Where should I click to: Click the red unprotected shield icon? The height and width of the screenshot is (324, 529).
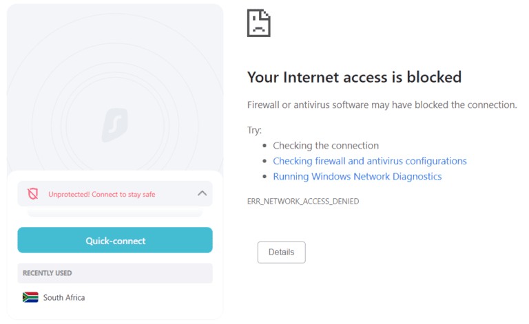(x=32, y=194)
